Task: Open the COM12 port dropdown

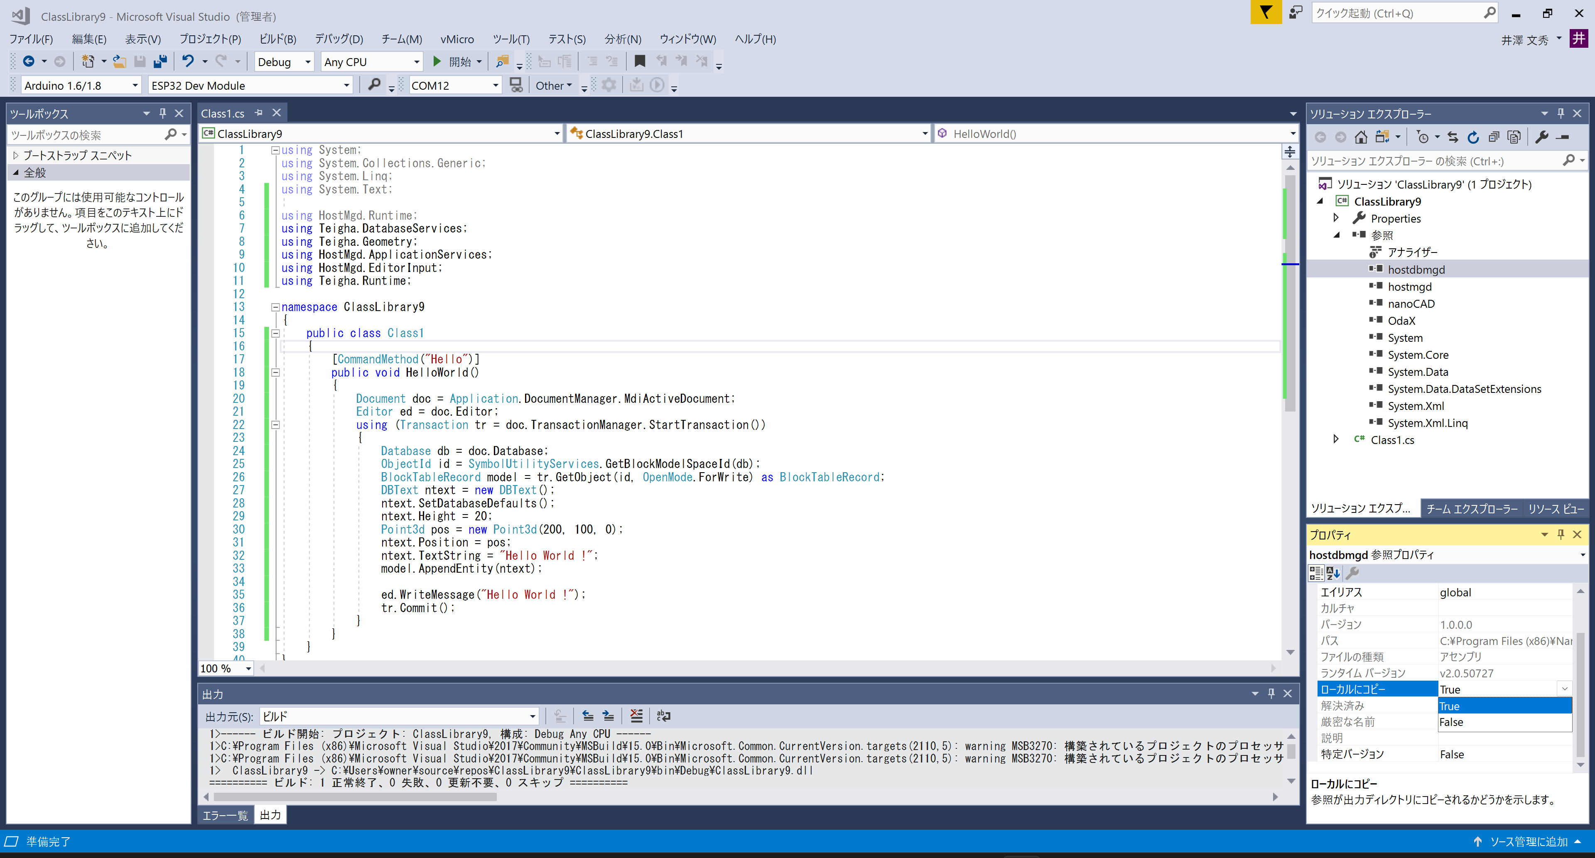Action: (x=455, y=86)
